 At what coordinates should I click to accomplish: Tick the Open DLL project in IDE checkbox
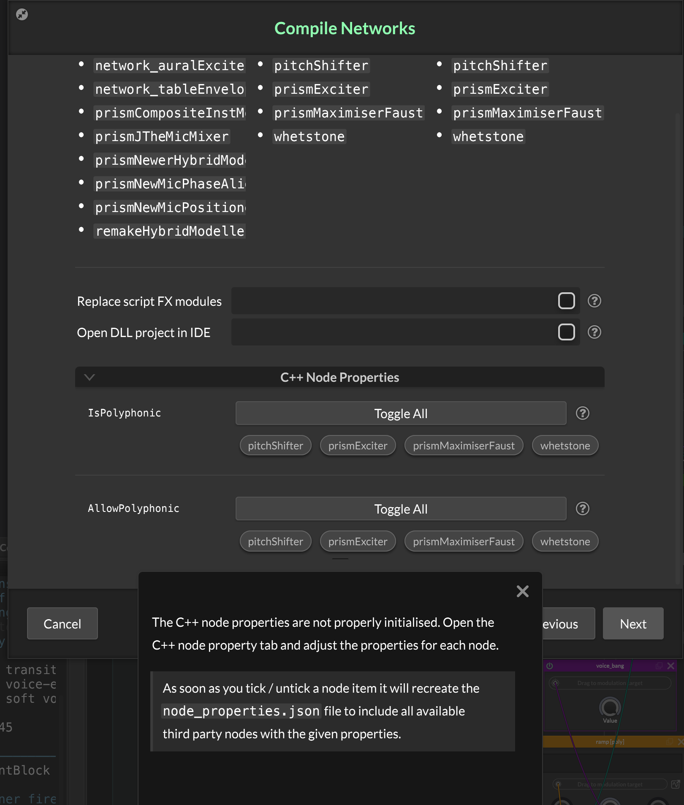pos(566,332)
